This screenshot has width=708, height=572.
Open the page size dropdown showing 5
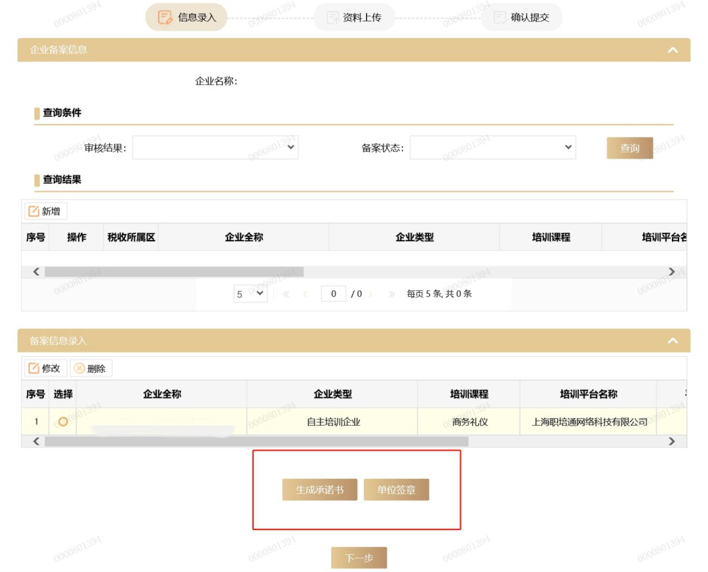250,294
